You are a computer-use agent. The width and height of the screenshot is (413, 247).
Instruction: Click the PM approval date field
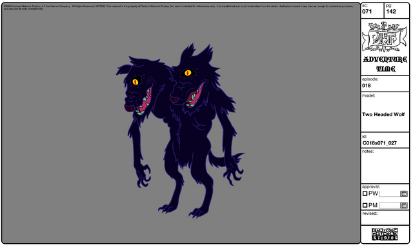[x=390, y=205]
